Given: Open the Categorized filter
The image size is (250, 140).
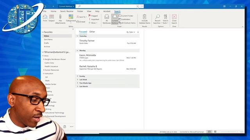Looking at the screenshot, I should click(x=71, y=19).
